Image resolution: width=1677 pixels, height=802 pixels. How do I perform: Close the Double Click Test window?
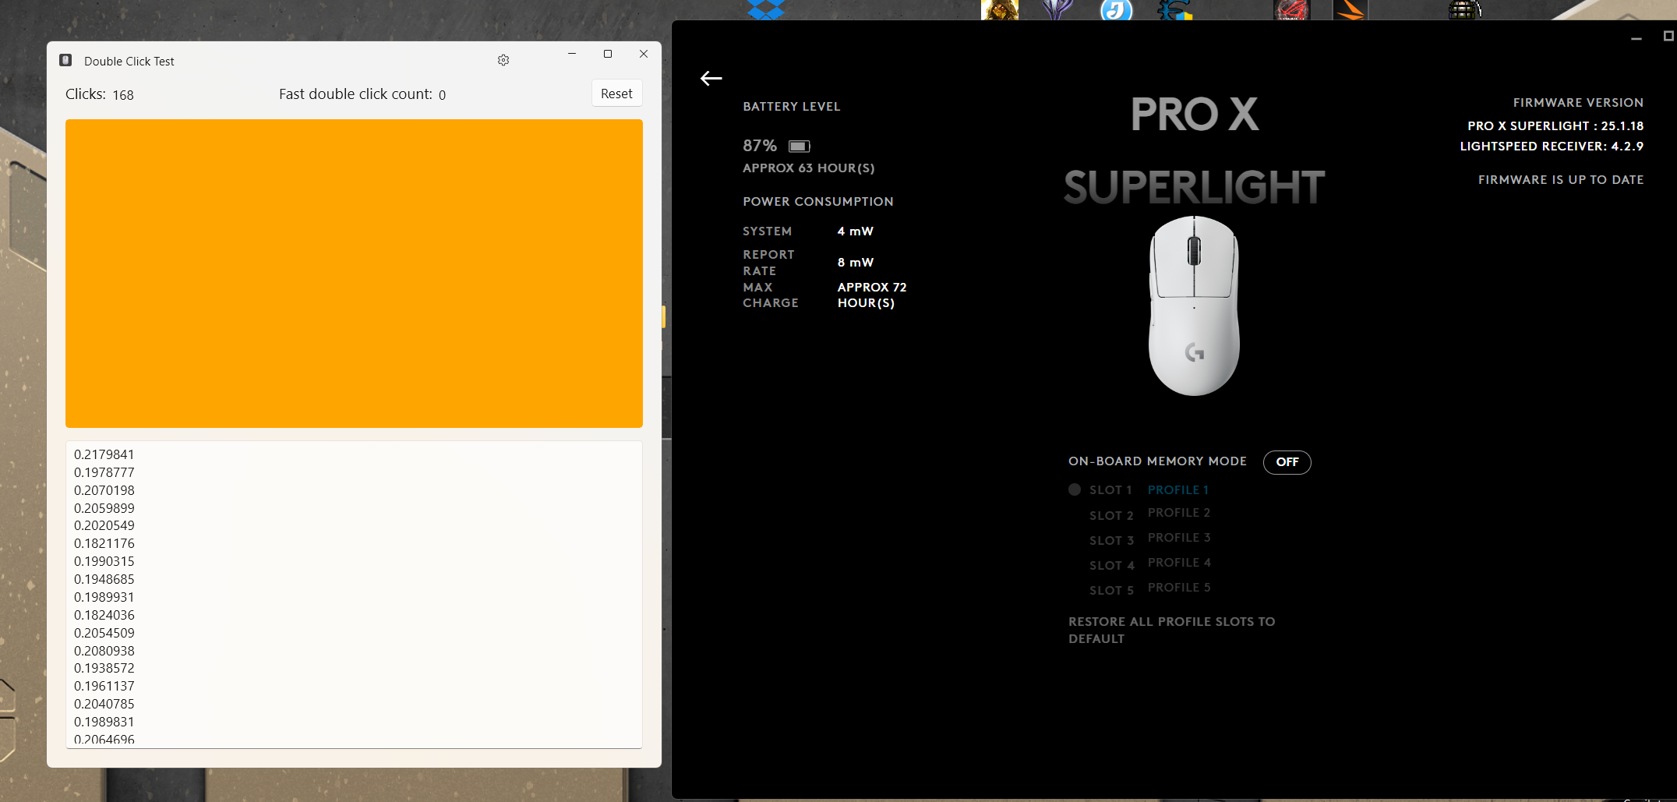[x=644, y=54]
